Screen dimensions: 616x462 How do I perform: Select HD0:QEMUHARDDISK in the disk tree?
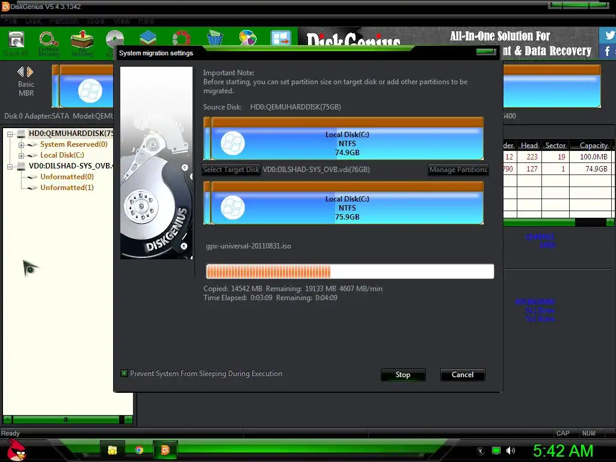pyautogui.click(x=71, y=134)
